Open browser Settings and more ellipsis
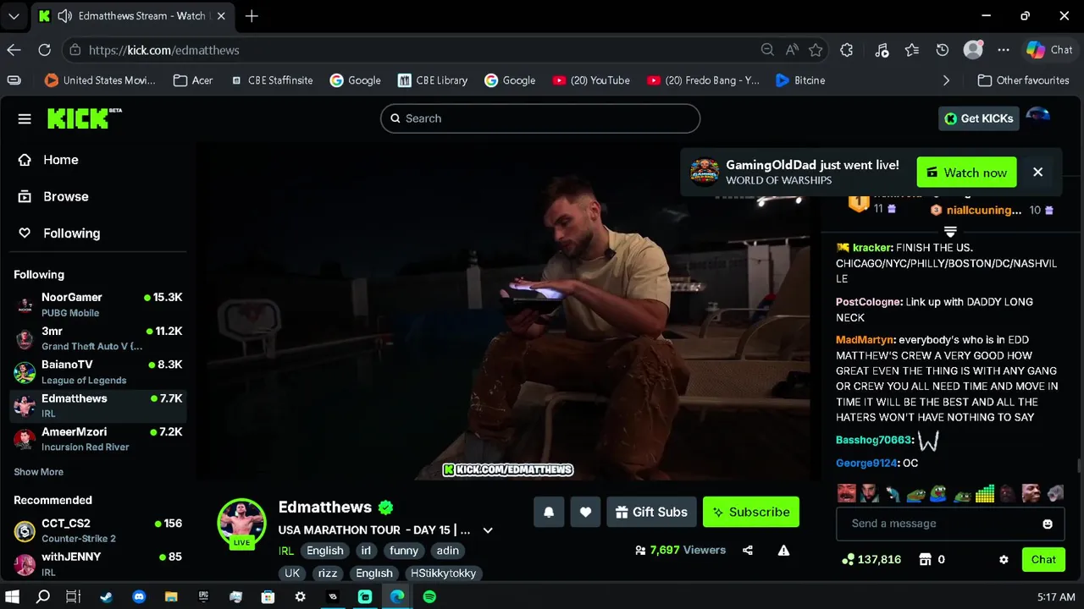This screenshot has width=1084, height=609. coord(1004,50)
